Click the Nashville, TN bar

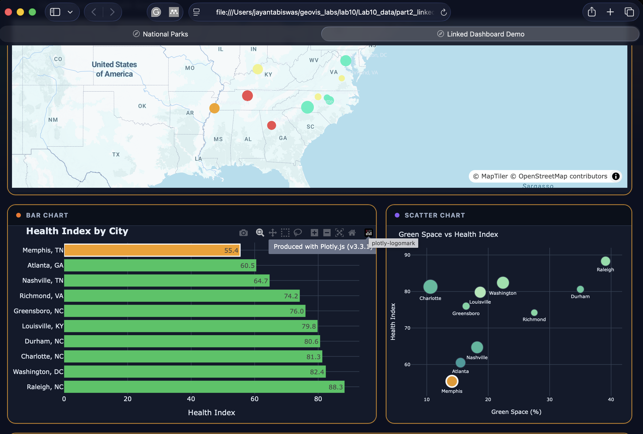click(167, 280)
